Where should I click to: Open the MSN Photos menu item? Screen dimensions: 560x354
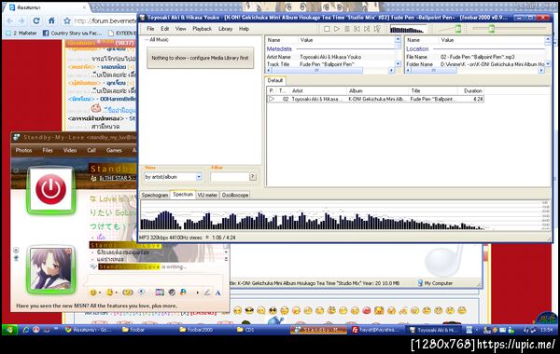[23, 150]
